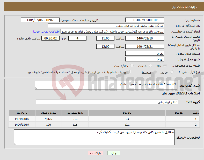Screen dimensions: 204x160
Task: Click the price validity date 1404/03/21
Action: (x=144, y=46)
